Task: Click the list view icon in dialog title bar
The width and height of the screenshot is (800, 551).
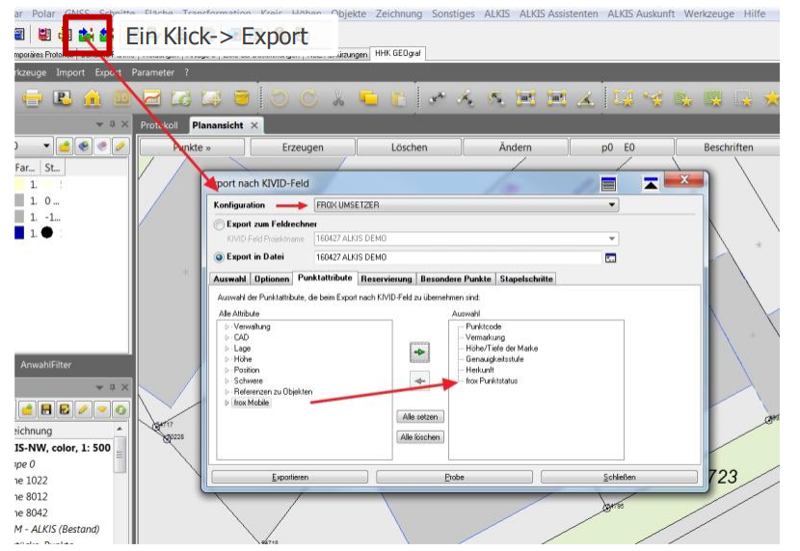Action: [x=608, y=183]
